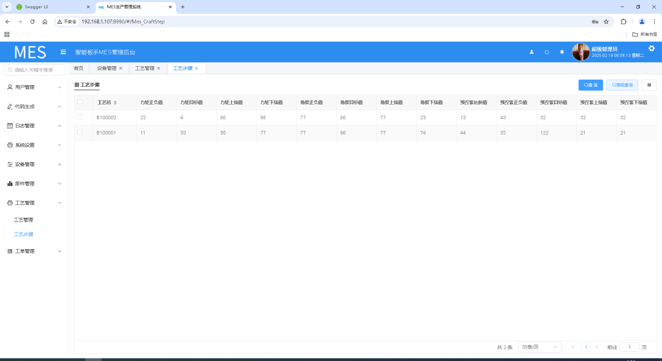Click the power/logout icon in header

[x=547, y=52]
